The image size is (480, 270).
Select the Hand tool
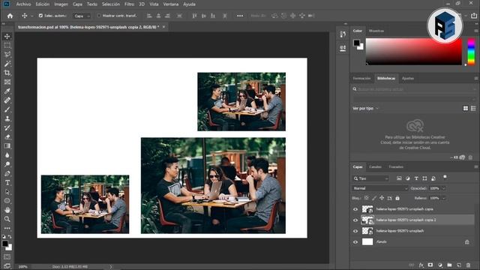coord(7,210)
